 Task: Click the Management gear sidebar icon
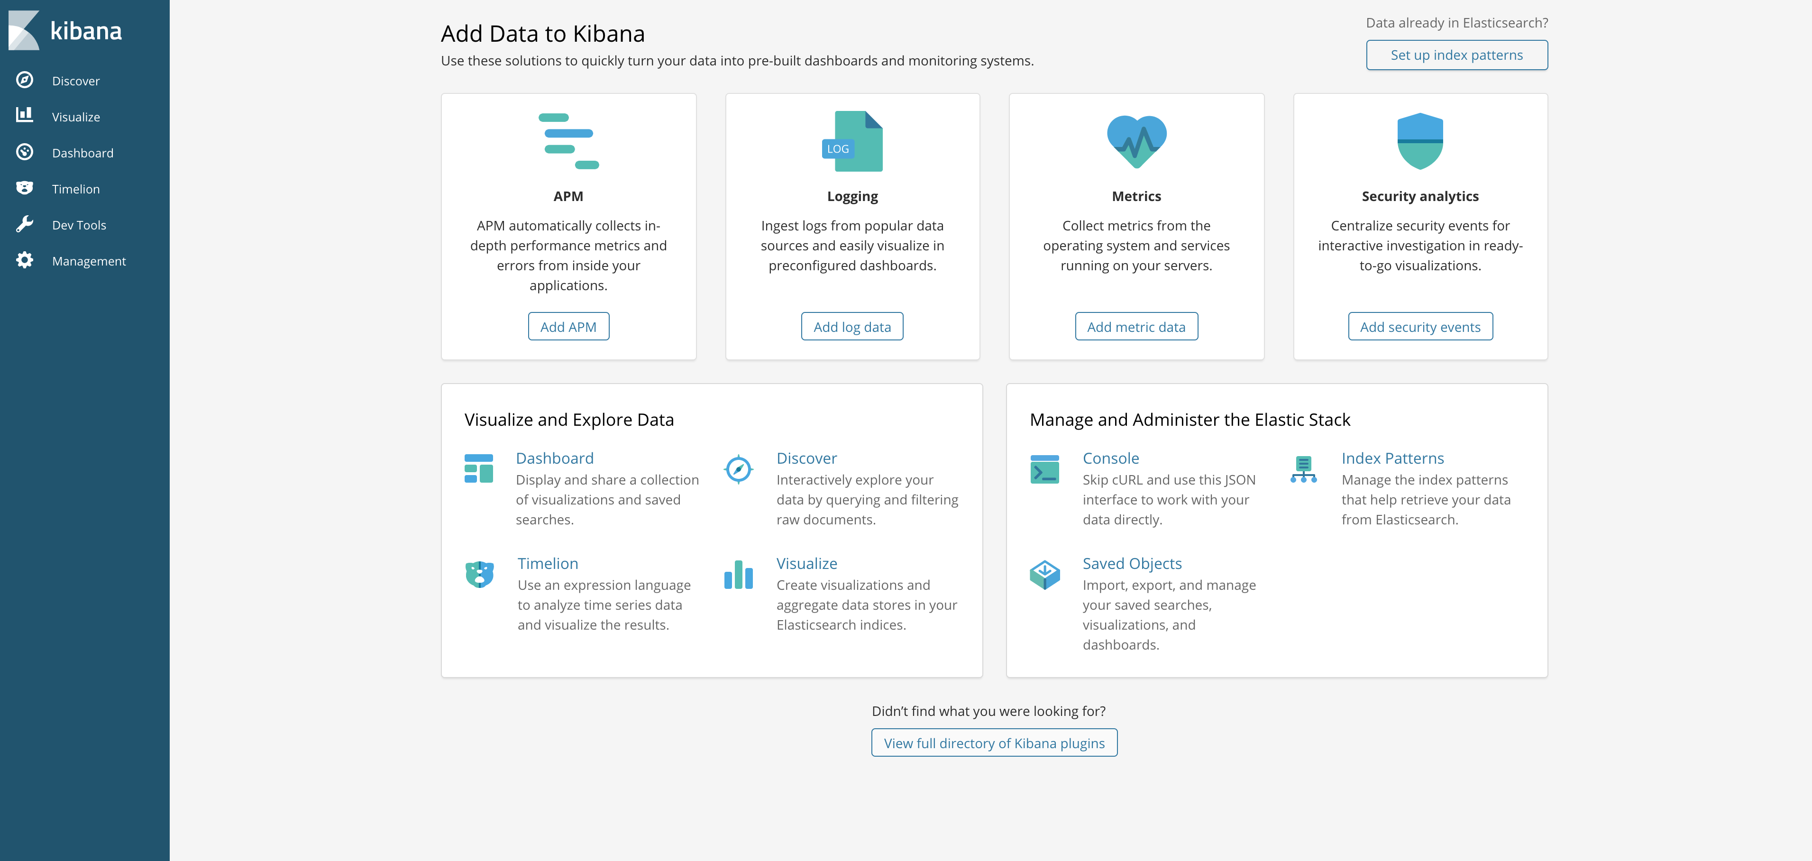coord(25,260)
